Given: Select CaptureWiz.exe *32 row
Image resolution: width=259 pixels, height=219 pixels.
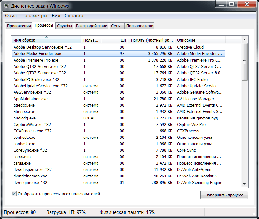Looking at the screenshot, I should tap(118, 124).
